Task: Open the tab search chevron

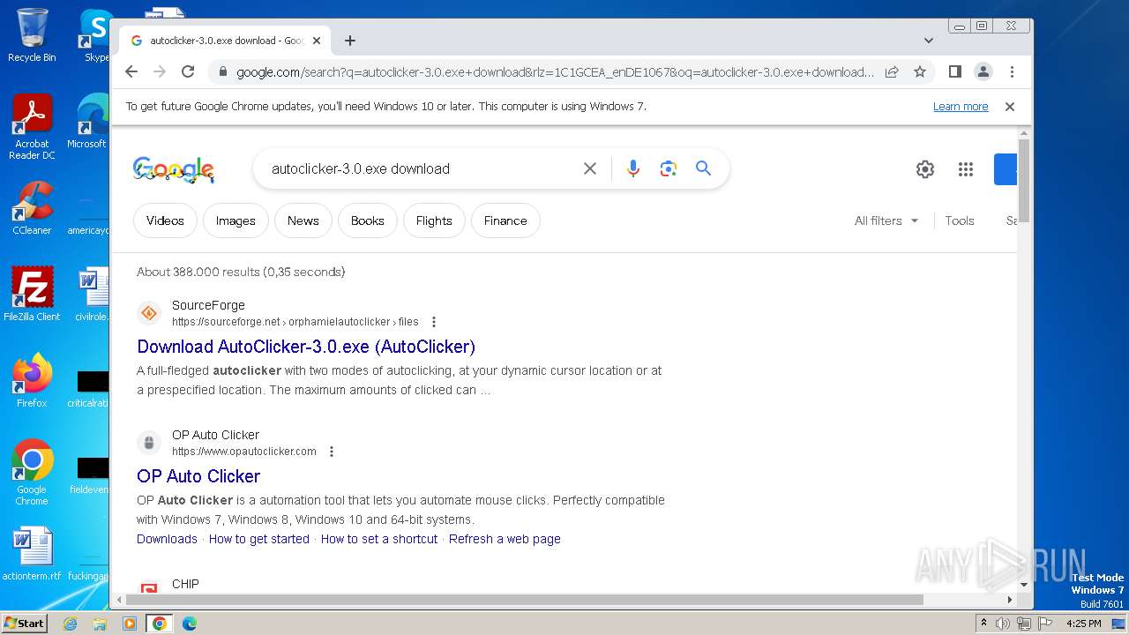Action: click(929, 41)
